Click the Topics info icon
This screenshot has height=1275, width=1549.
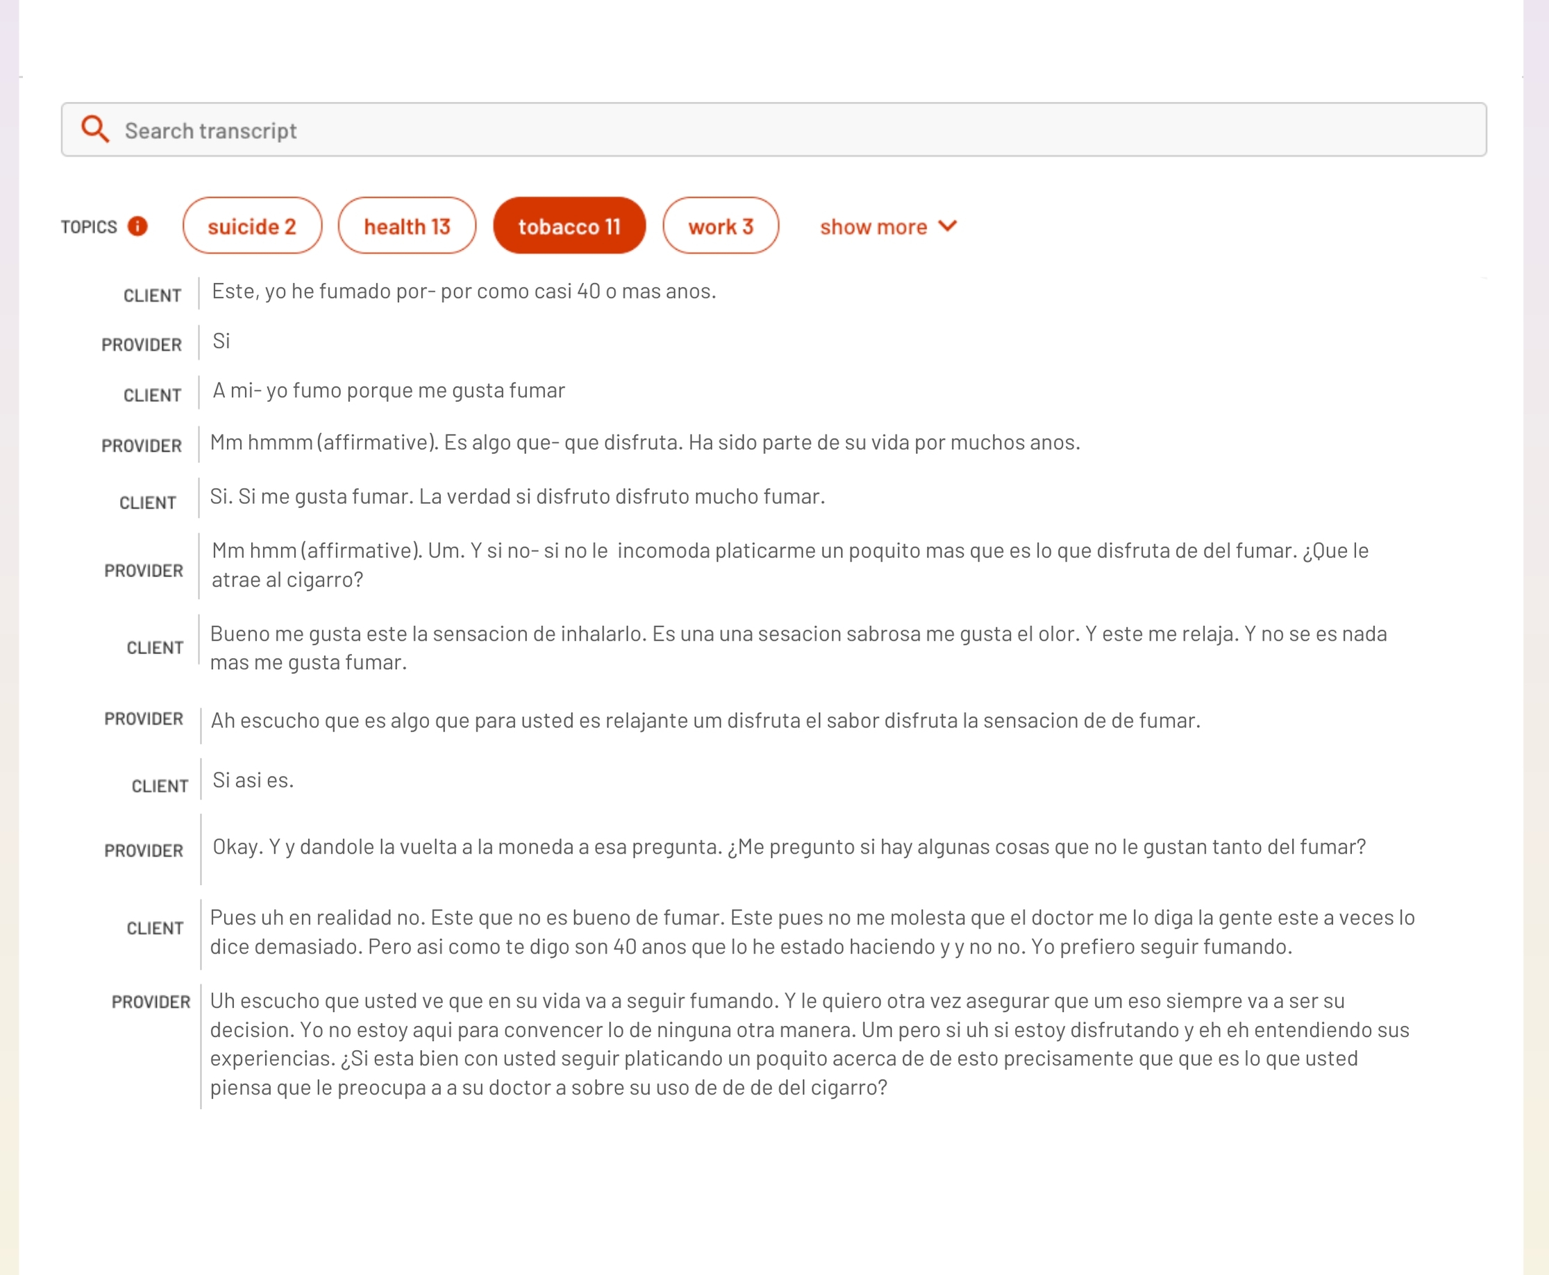tap(137, 226)
